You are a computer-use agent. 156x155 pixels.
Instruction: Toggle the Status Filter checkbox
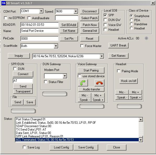(46, 82)
